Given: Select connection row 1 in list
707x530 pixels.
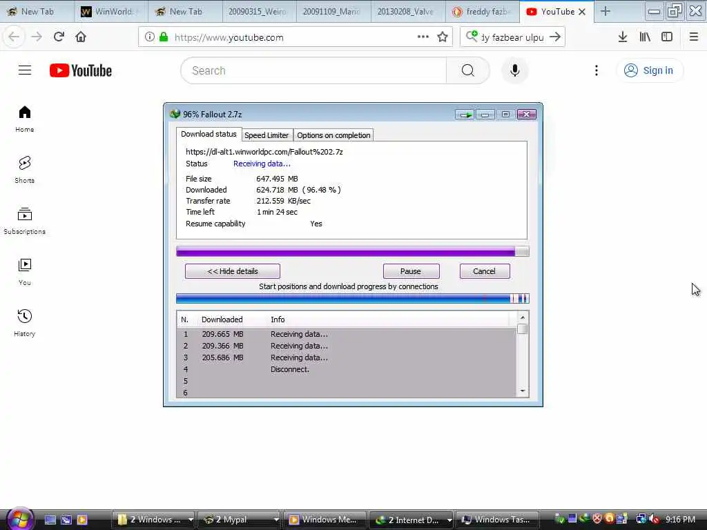Looking at the screenshot, I should coord(347,334).
